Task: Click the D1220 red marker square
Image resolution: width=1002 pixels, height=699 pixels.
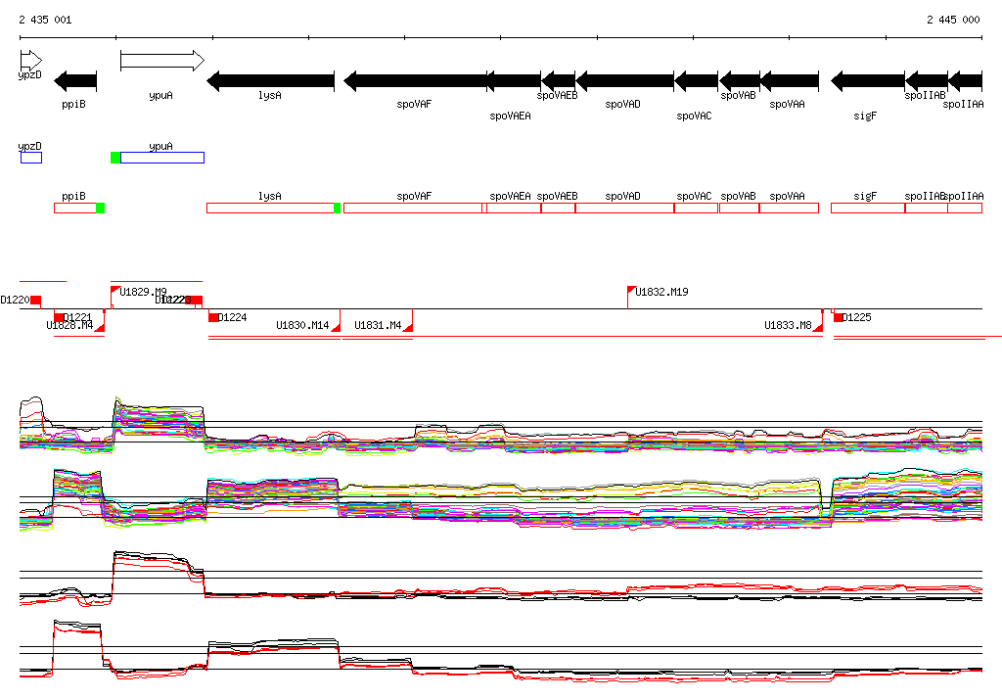Action: [x=36, y=300]
